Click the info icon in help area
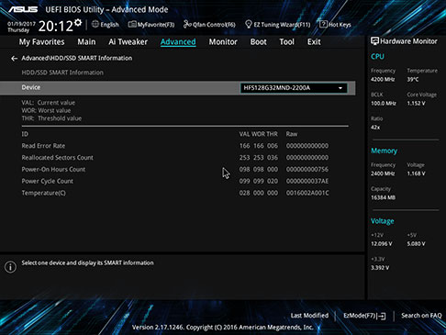 [10, 267]
